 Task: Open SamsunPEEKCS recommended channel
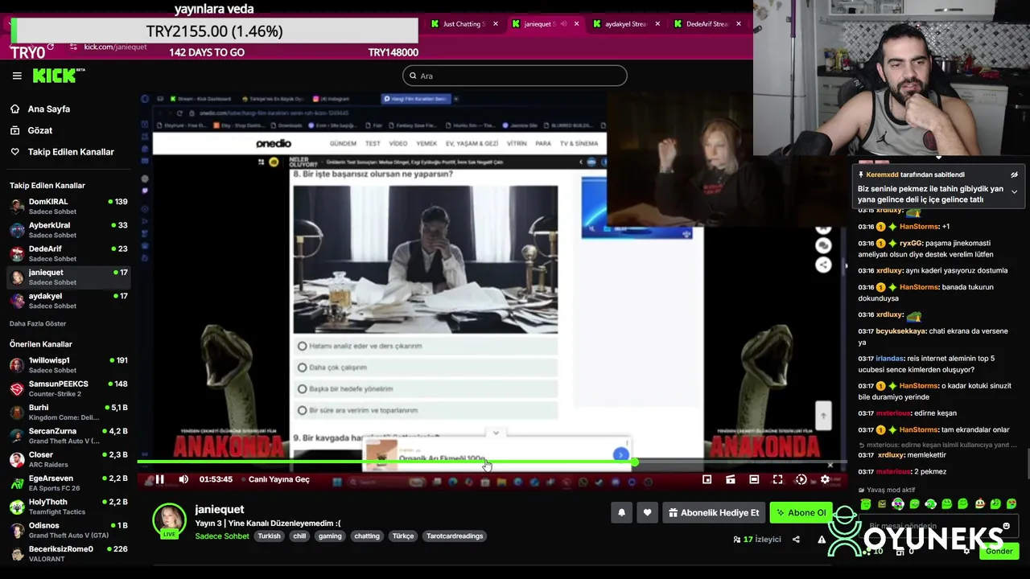(68, 388)
